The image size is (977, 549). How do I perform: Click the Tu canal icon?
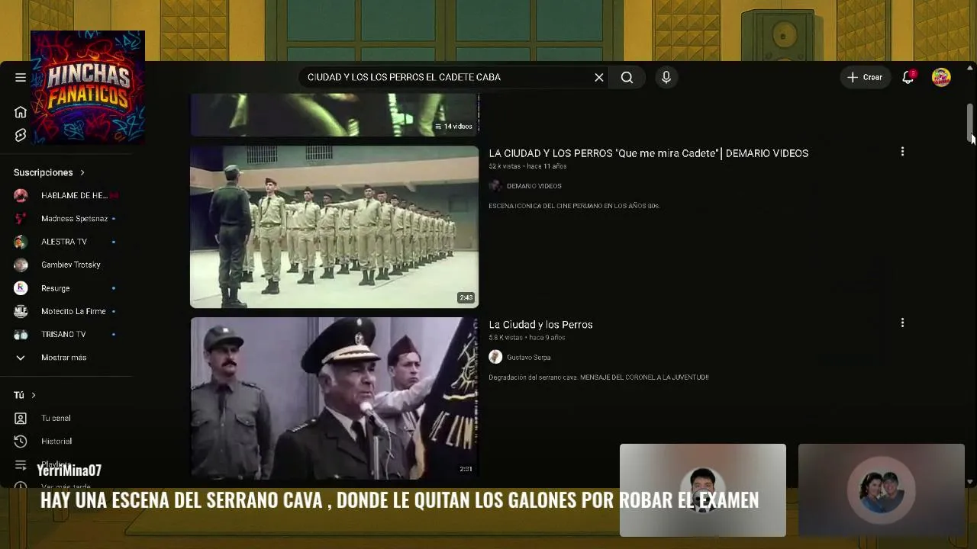point(21,419)
